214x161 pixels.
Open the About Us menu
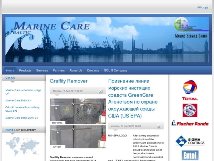click(76, 70)
